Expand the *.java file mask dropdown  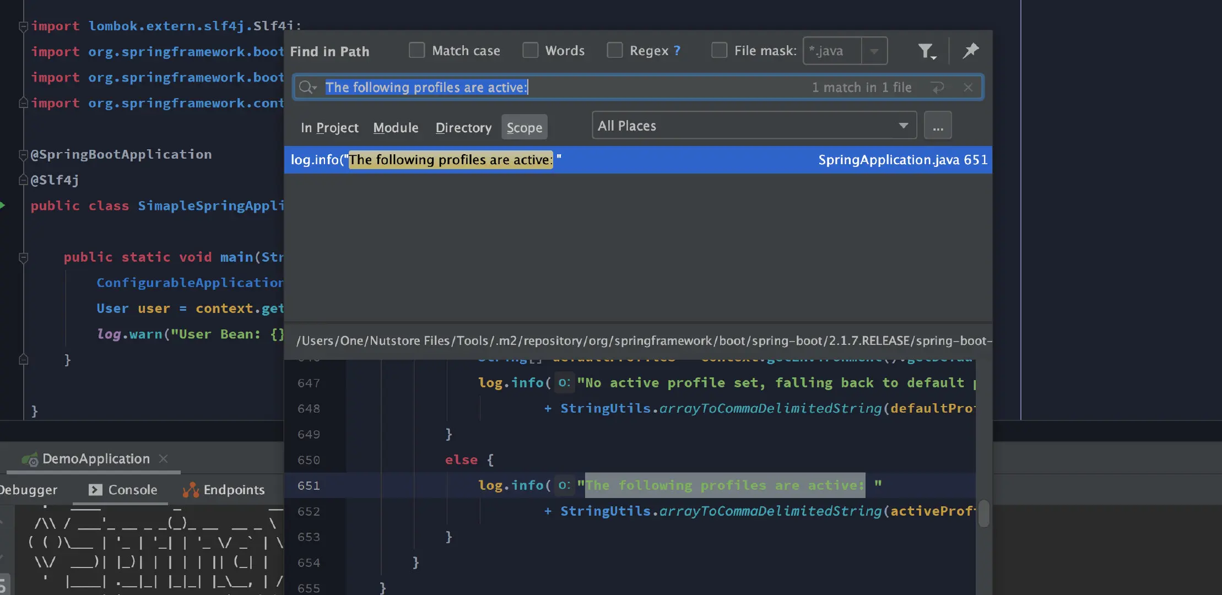(874, 51)
